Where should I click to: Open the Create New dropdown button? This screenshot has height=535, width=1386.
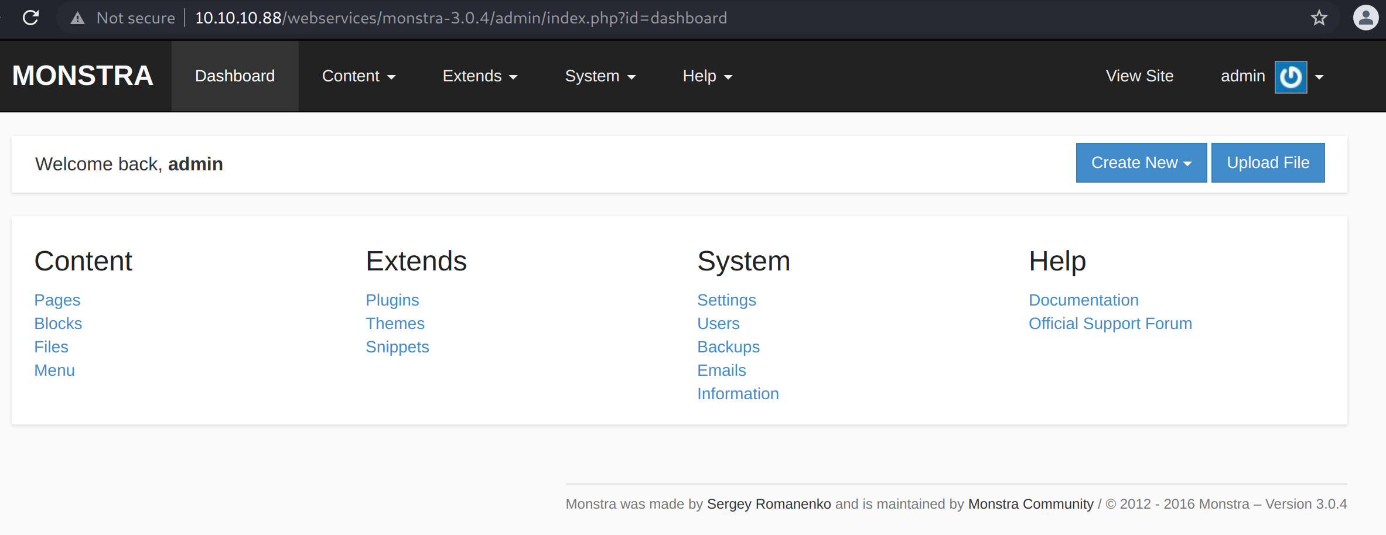pyautogui.click(x=1142, y=163)
